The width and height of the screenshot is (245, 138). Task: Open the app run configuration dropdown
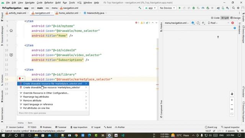click(150, 8)
